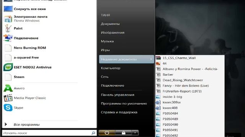Launch the Steam icon

point(8,77)
